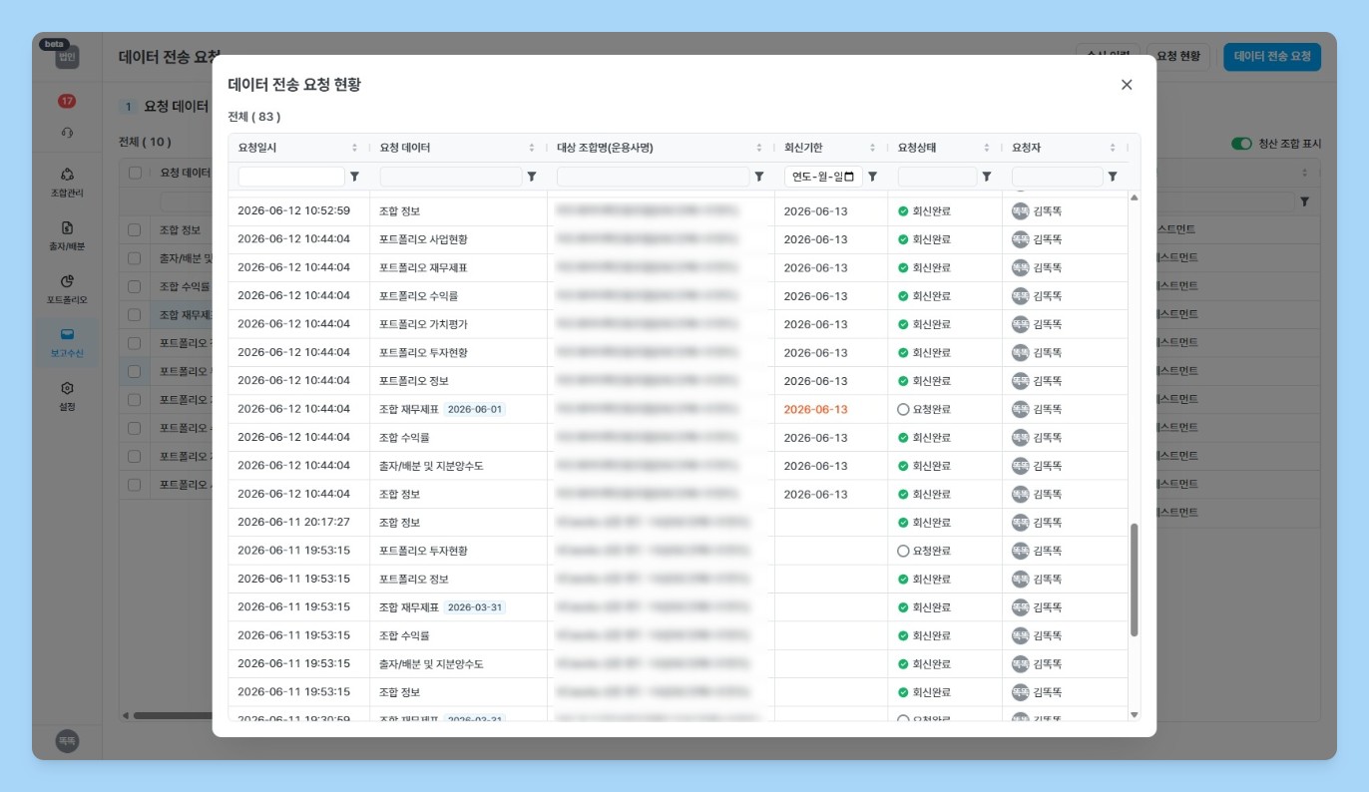The image size is (1369, 792).
Task: Check the select-all header checkbox in background table
Action: pos(135,173)
